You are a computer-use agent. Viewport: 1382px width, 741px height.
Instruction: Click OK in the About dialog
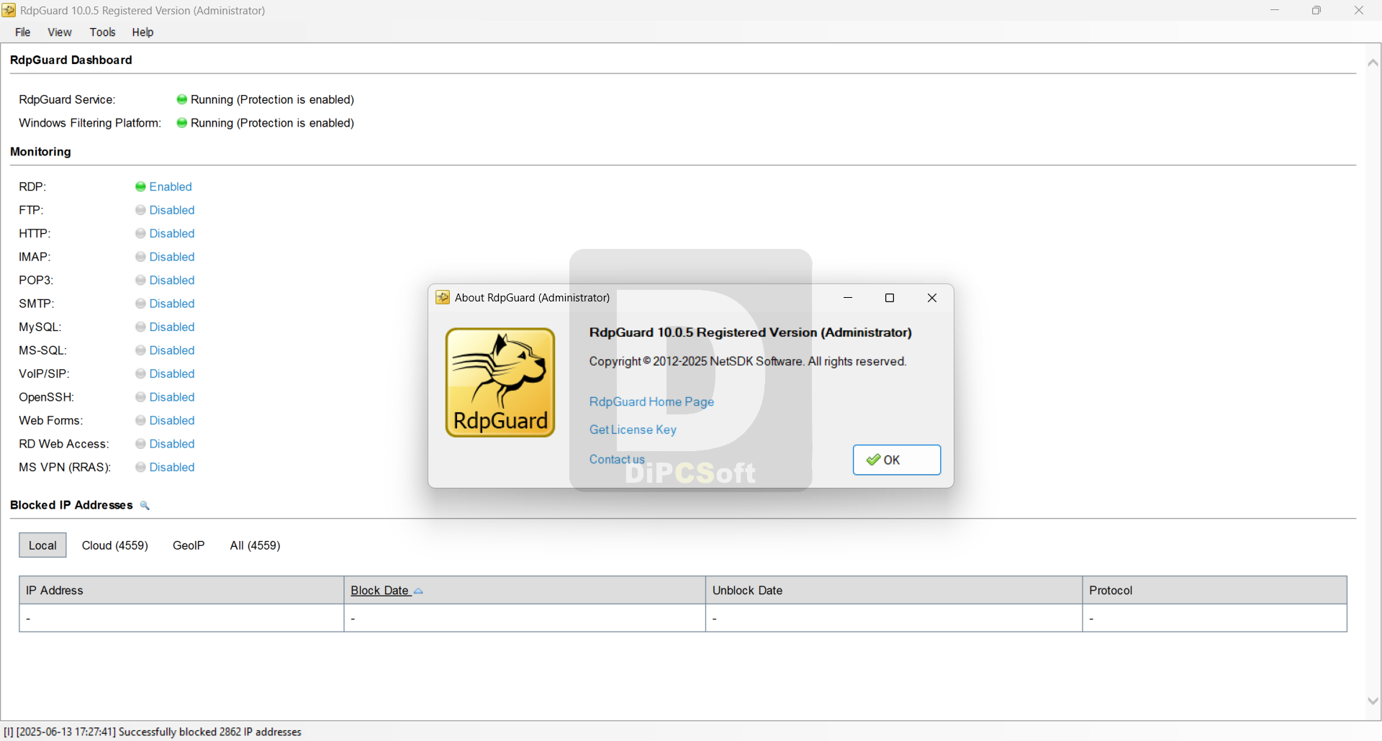coord(897,460)
